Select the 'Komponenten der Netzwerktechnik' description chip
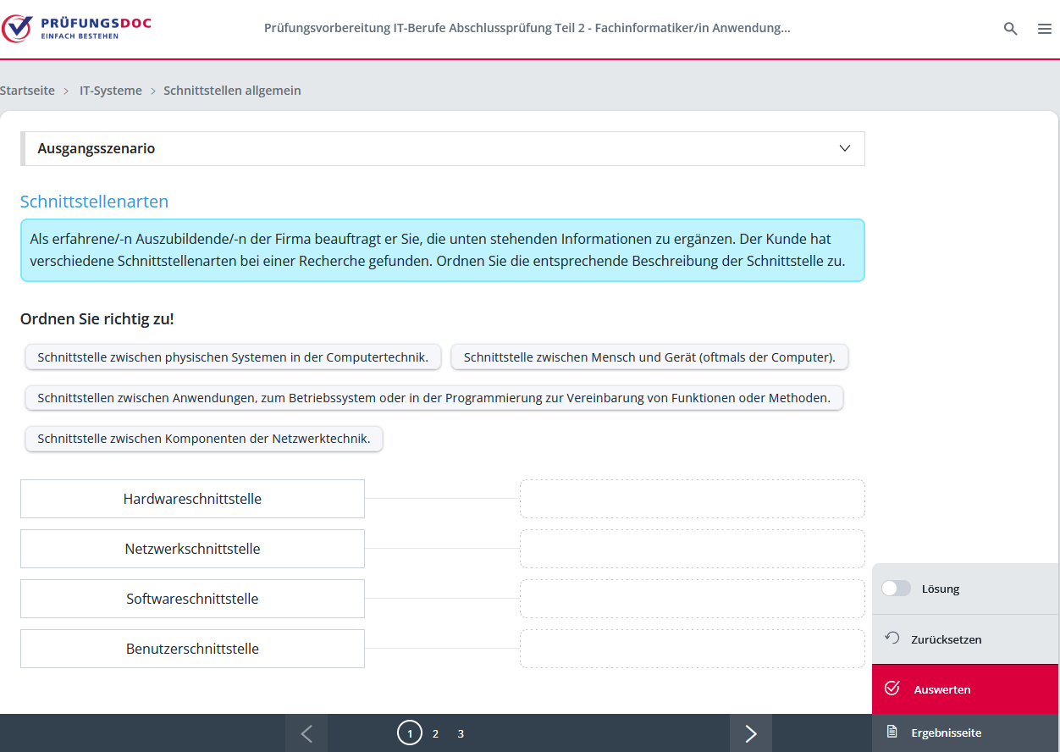The height and width of the screenshot is (752, 1060). [x=204, y=439]
